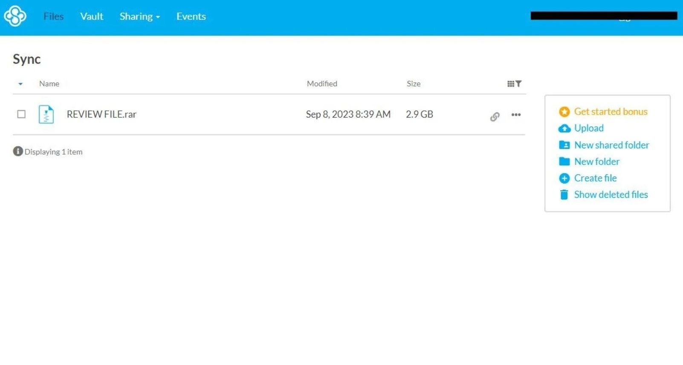Click the orange star bonus icon

564,112
